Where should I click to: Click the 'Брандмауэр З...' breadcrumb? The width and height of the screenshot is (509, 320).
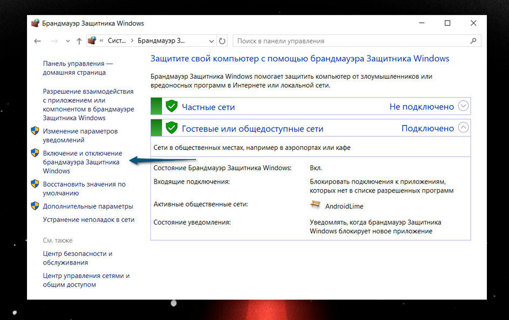pyautogui.click(x=161, y=41)
